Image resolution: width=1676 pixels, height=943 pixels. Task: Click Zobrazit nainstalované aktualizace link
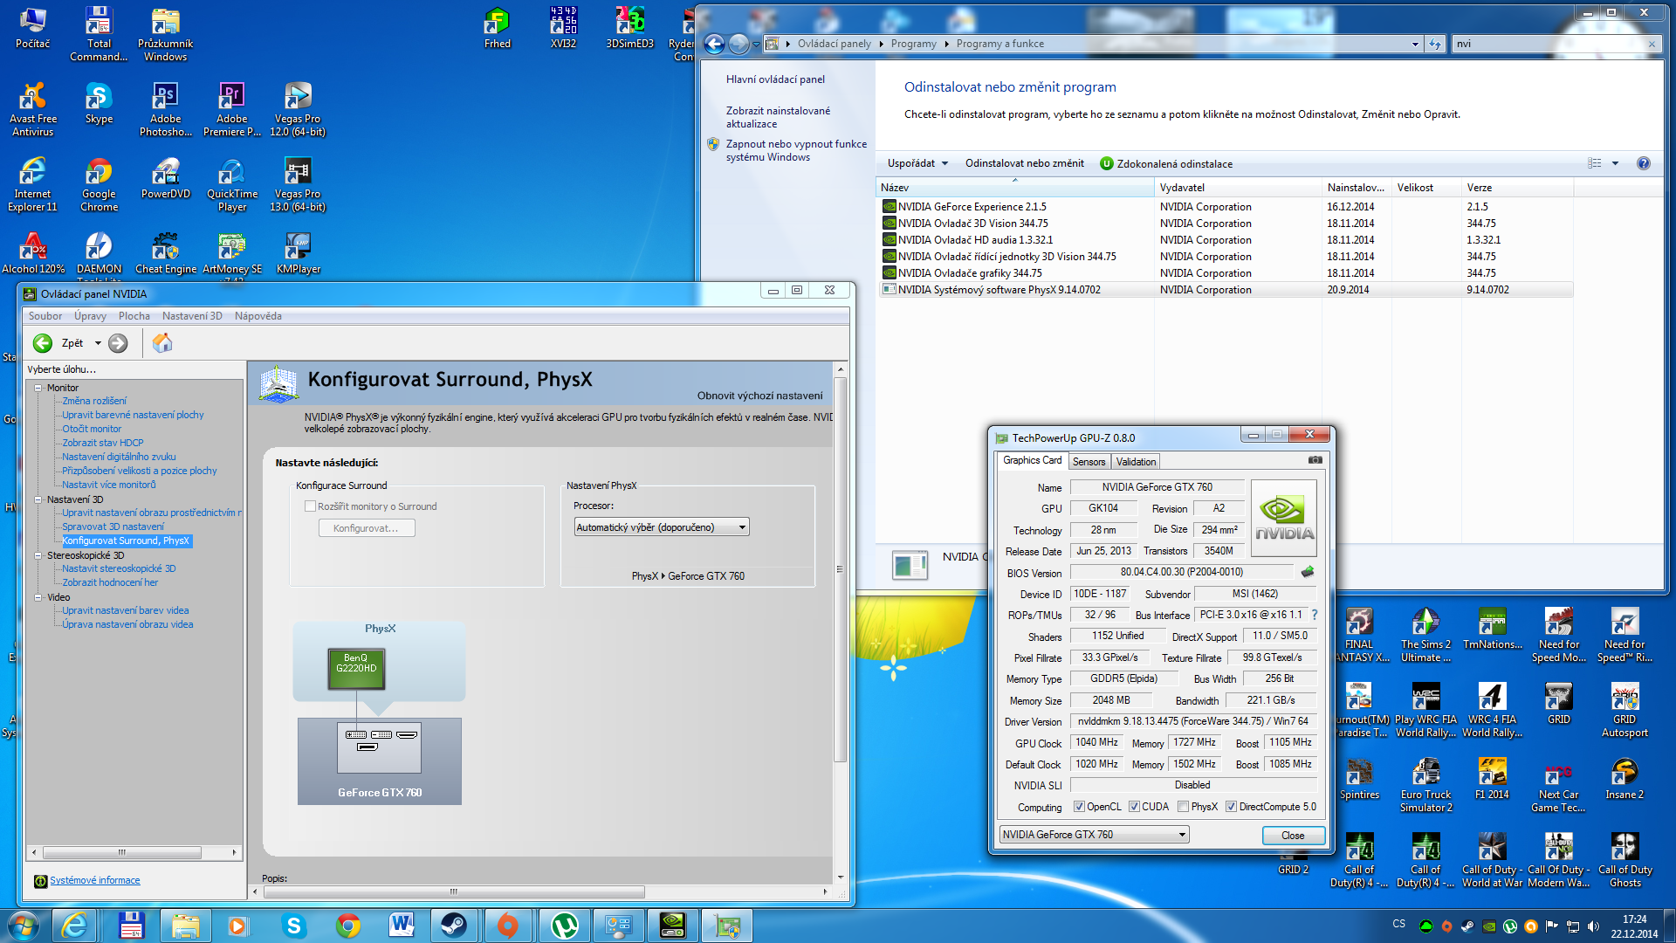(x=778, y=117)
